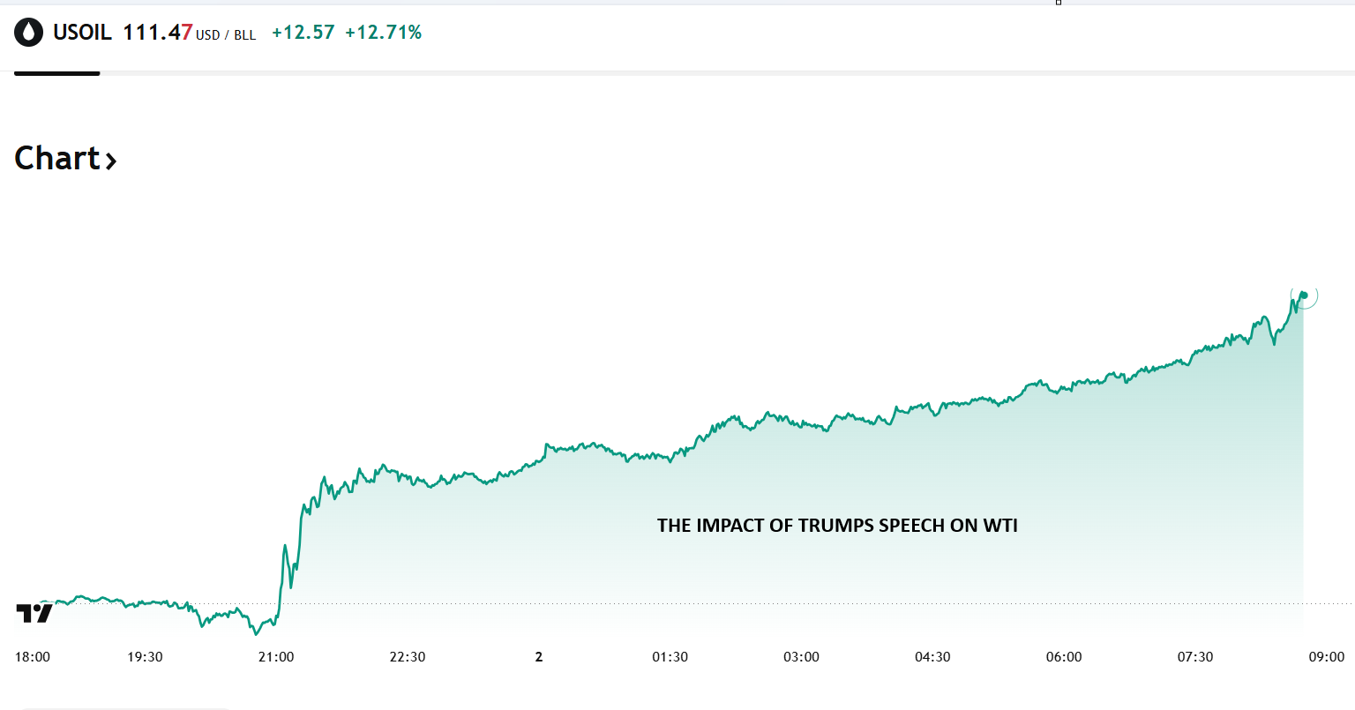Click the 19:30 time axis label
Screen dimensions: 1355x710
pyautogui.click(x=145, y=657)
